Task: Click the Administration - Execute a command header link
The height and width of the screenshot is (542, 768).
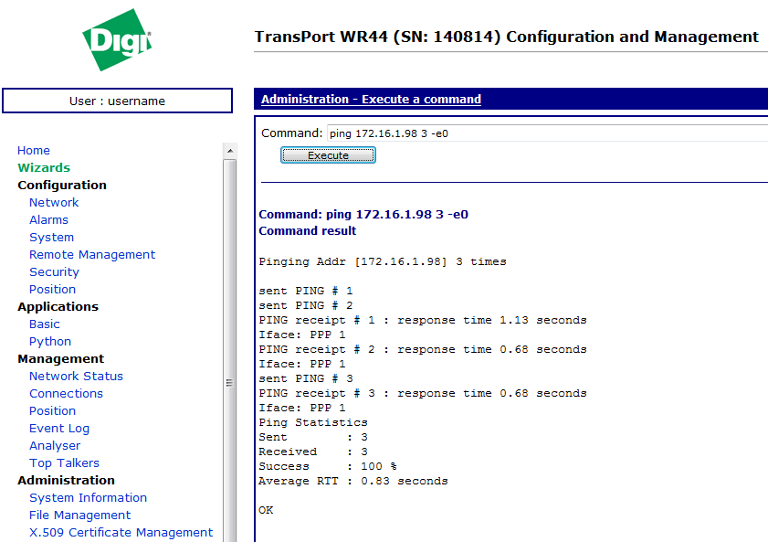Action: (x=371, y=100)
